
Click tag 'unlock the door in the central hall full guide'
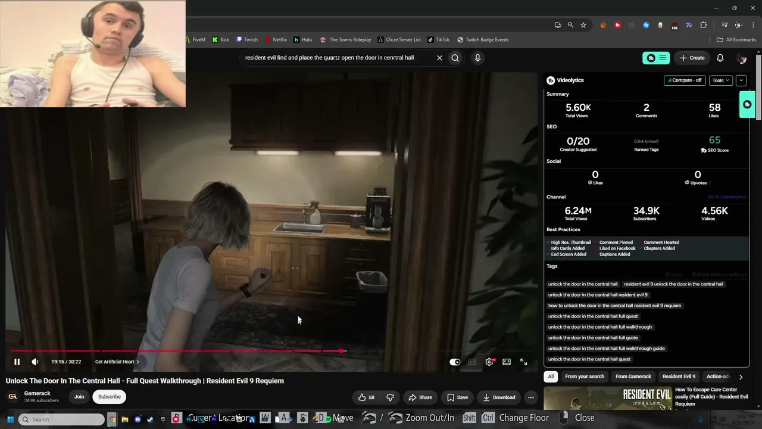[593, 338]
